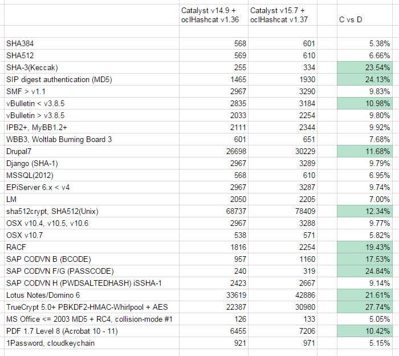Select the value 1465 cell
Image resolution: width=399 pixels, height=356 pixels.
click(x=214, y=79)
